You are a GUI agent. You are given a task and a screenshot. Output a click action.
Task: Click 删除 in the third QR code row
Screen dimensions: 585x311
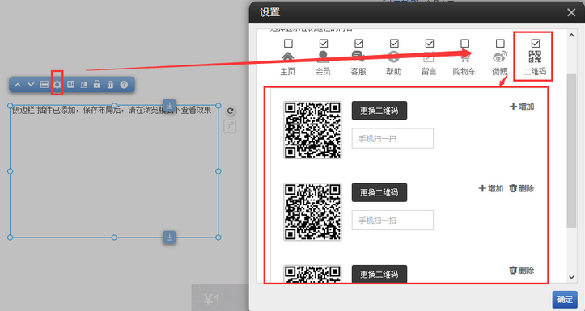522,271
